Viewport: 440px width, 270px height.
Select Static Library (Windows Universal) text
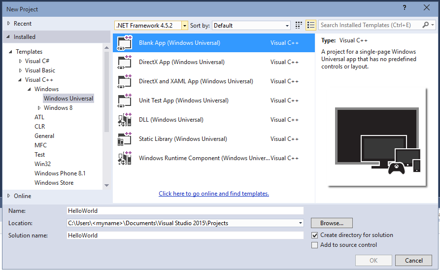183,139
